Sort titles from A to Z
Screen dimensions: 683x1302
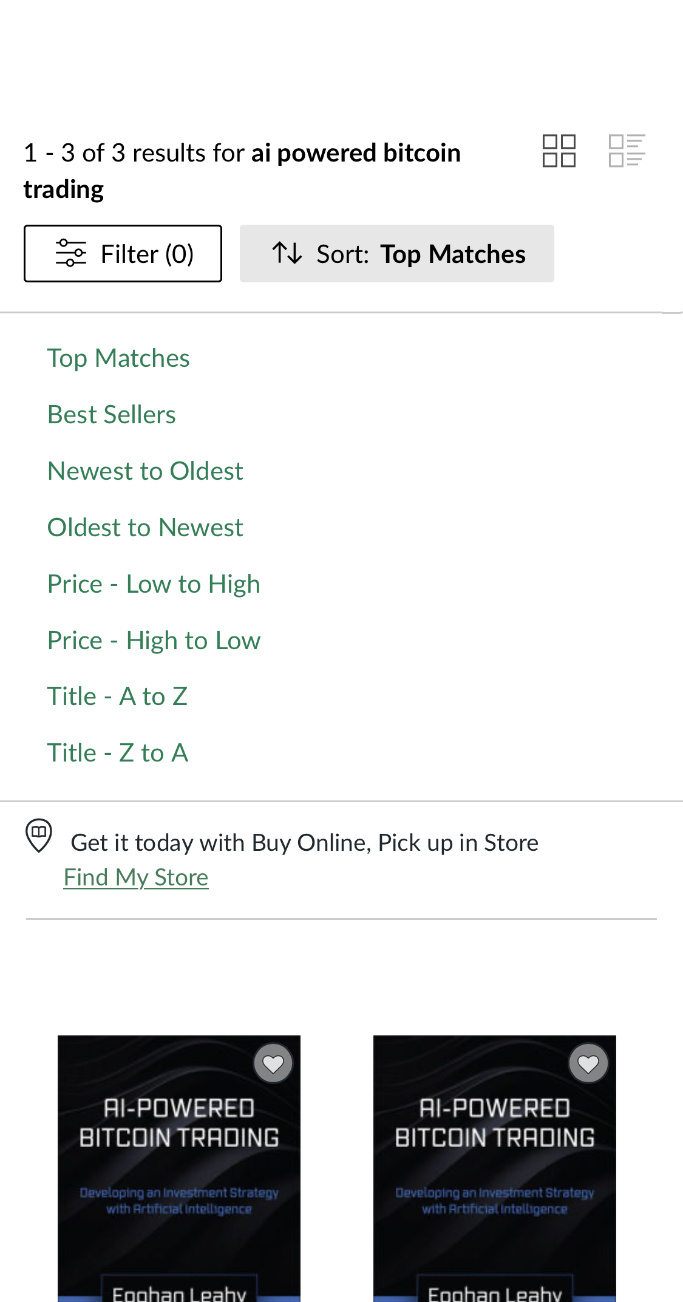click(x=117, y=697)
